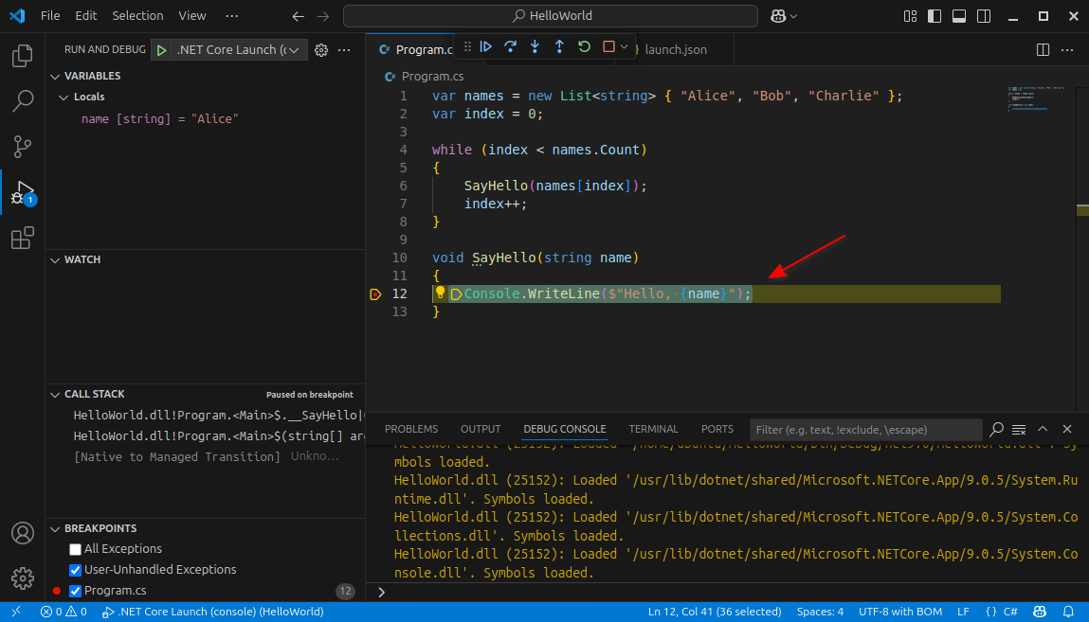Open the Source Control view
Screen dimensions: 1089x622
pos(22,147)
